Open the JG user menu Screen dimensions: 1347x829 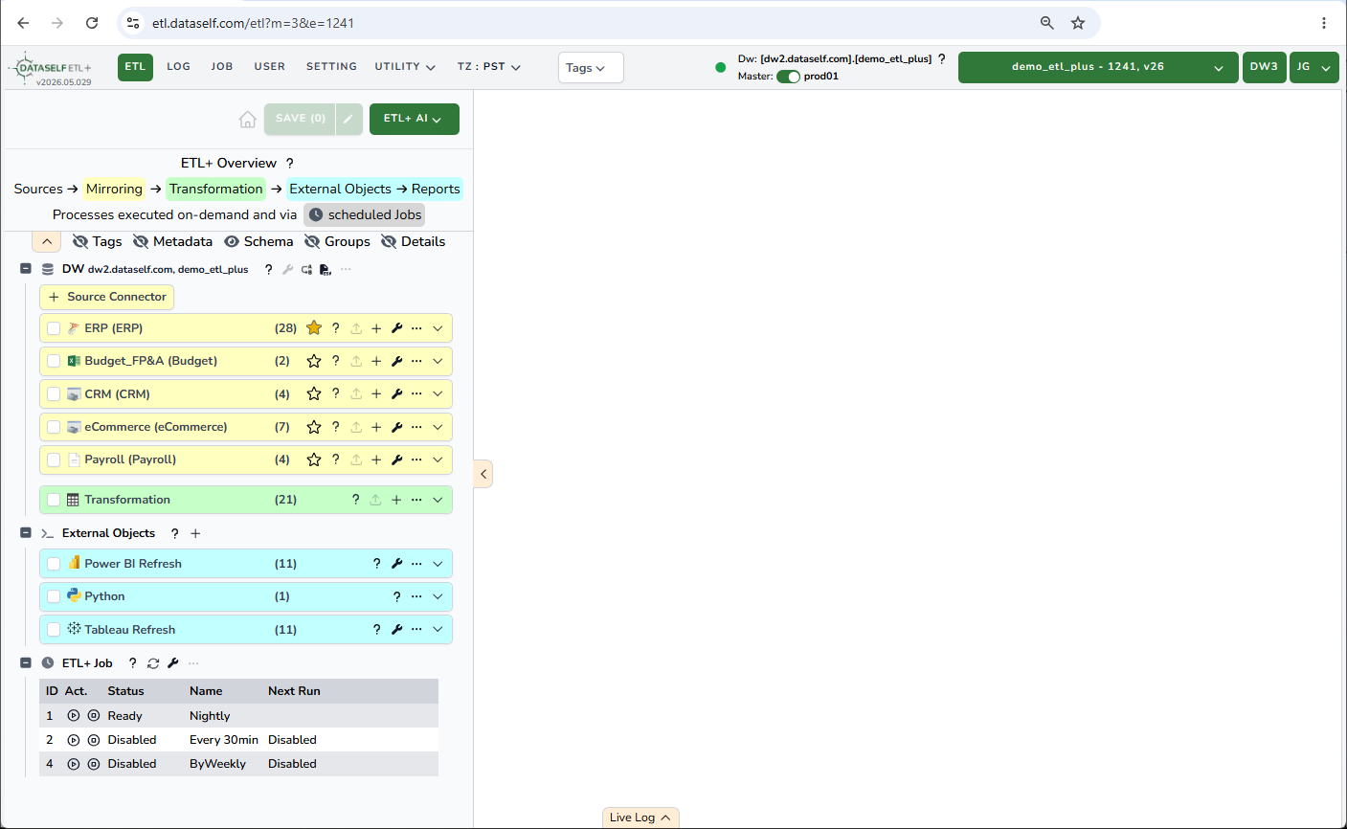(x=1313, y=67)
